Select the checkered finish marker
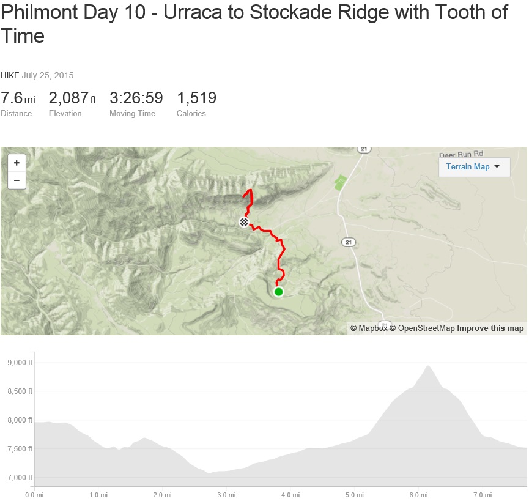This screenshot has height=504, width=529. [x=244, y=222]
